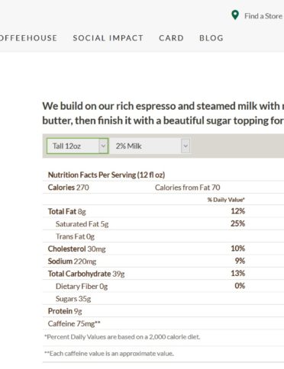Click the Nutrition Facts Per Serving heading
284x369 pixels.
(x=106, y=175)
